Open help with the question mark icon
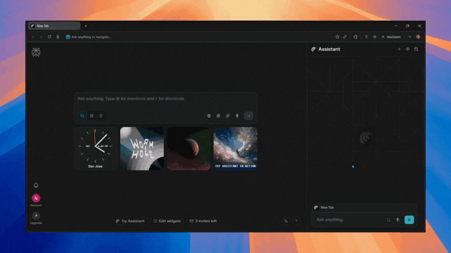451x253 pixels. [296, 221]
